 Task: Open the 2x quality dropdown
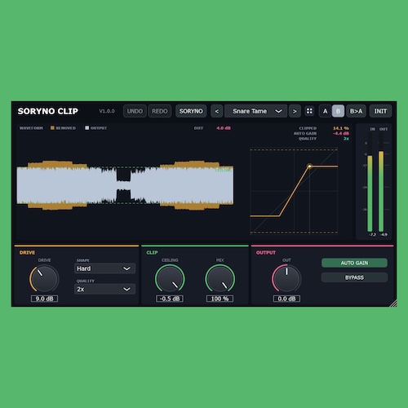pyautogui.click(x=104, y=289)
